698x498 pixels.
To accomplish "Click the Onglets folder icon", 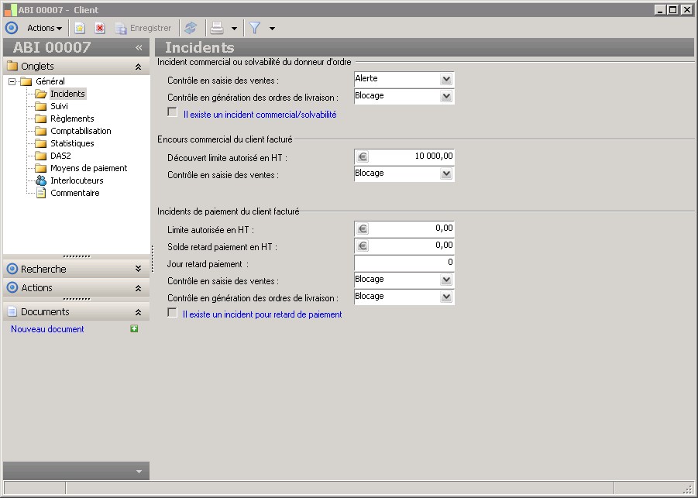I will pos(12,66).
